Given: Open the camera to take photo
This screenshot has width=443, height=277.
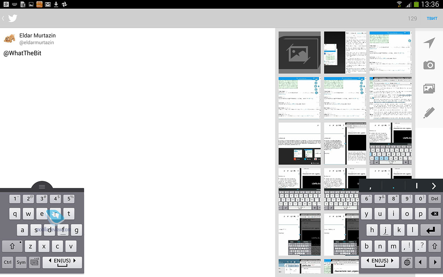Looking at the screenshot, I should click(x=429, y=65).
